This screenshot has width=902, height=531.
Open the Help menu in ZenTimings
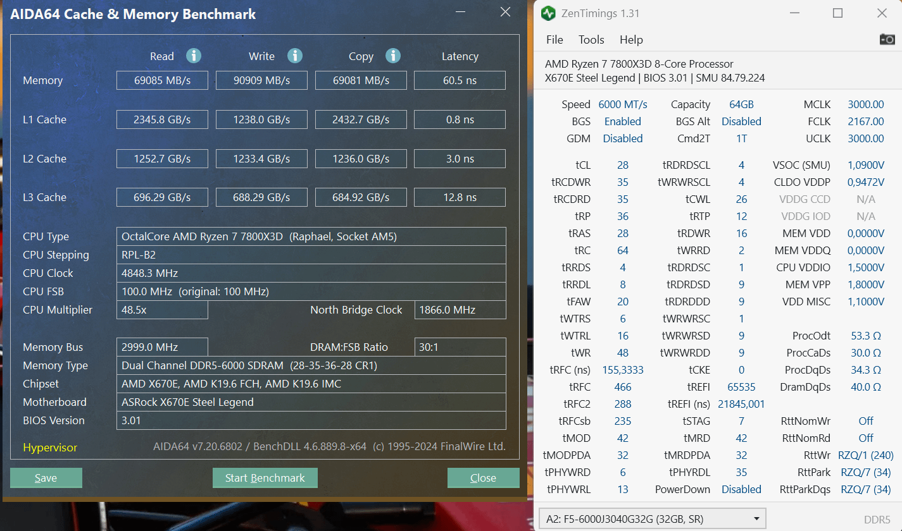(631, 40)
